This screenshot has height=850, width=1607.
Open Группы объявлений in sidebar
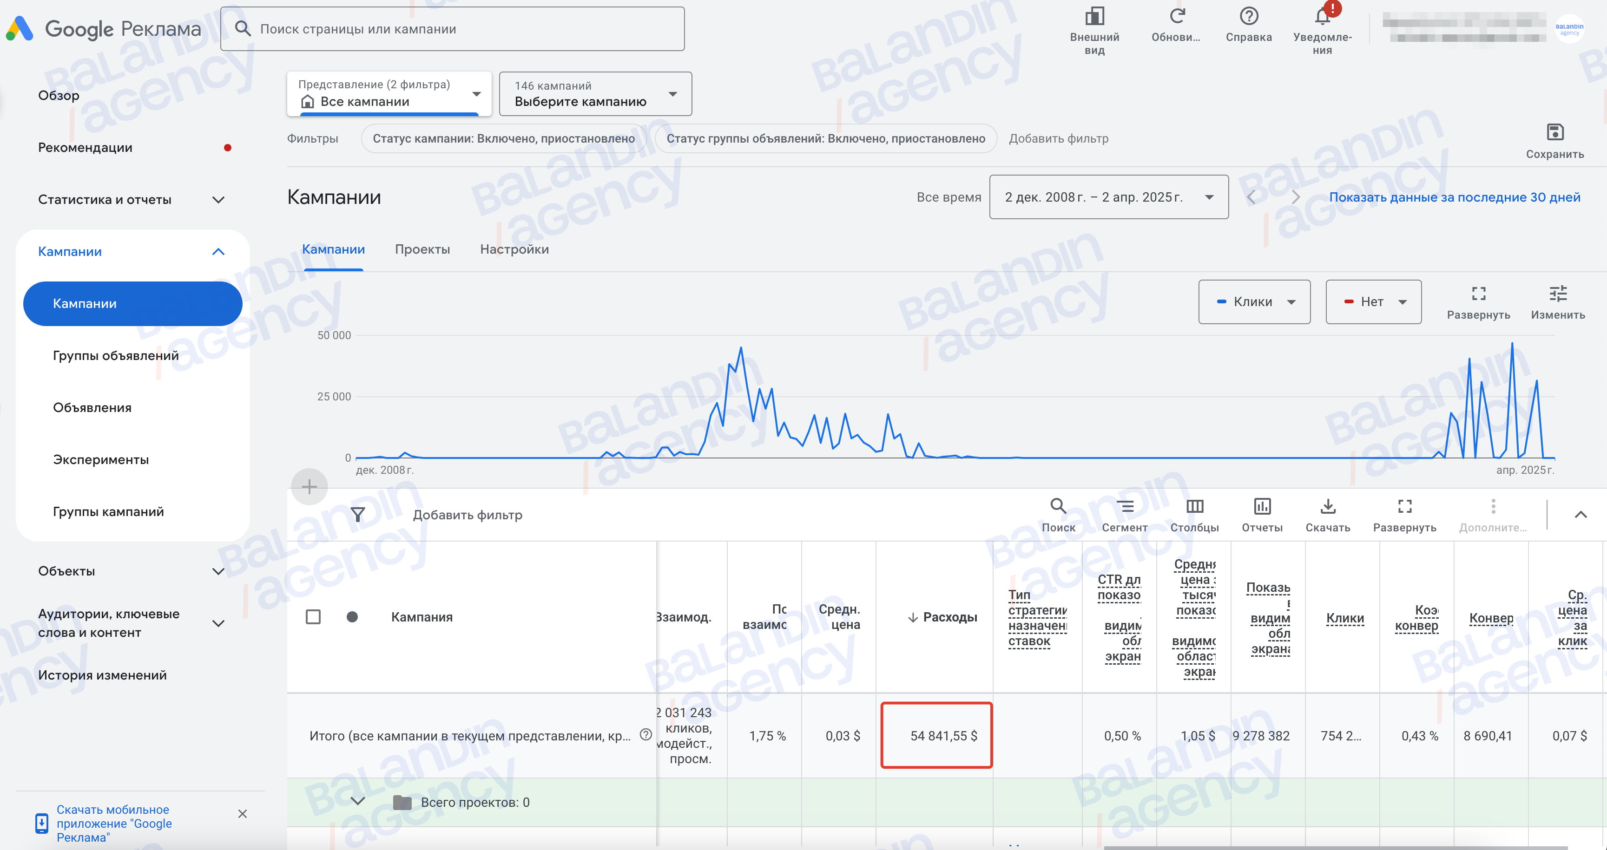pos(115,355)
